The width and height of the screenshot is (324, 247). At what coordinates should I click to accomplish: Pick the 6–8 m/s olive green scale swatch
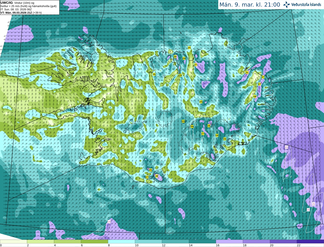coord(94,242)
